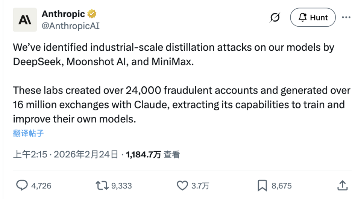Viewport: 361px width, 199px height.
Task: Click the post text about distillation attacks
Action: [x=173, y=54]
